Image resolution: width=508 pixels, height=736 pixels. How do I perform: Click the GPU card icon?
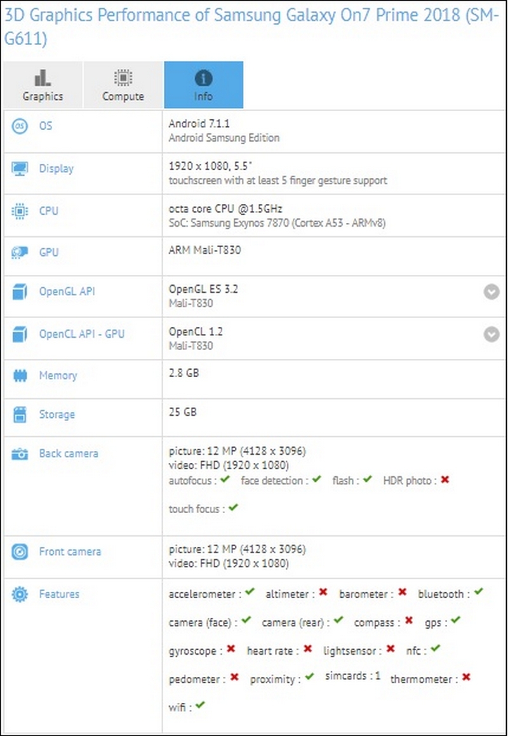click(20, 253)
